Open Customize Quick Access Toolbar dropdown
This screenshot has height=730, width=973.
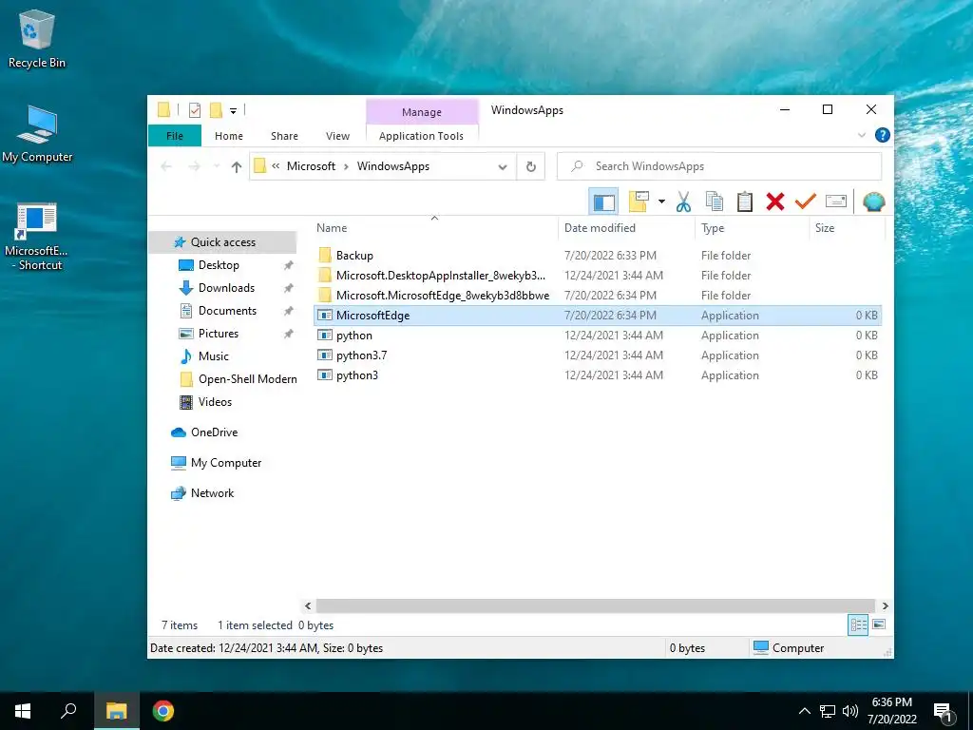tap(234, 111)
